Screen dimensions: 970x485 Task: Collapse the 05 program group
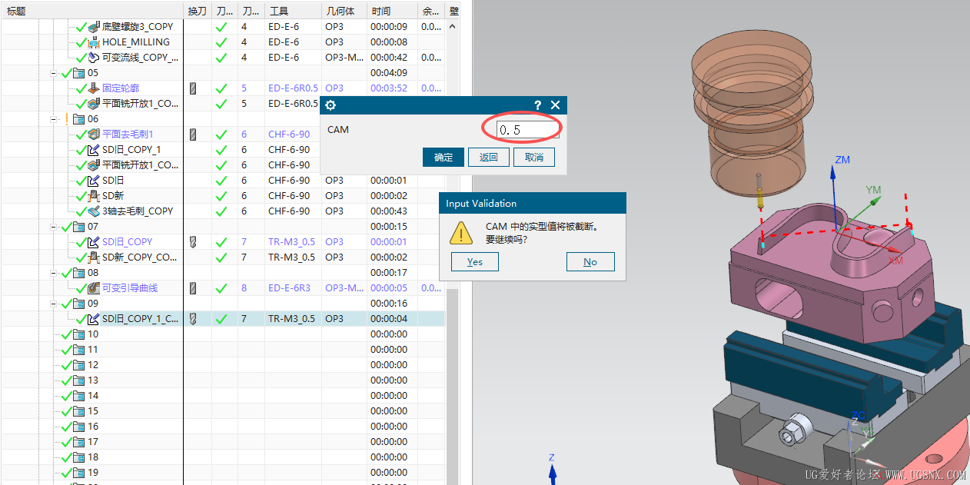coord(55,73)
